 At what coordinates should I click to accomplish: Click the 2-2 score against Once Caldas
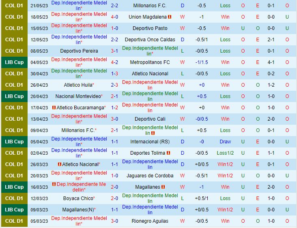pyautogui.click(x=114, y=40)
